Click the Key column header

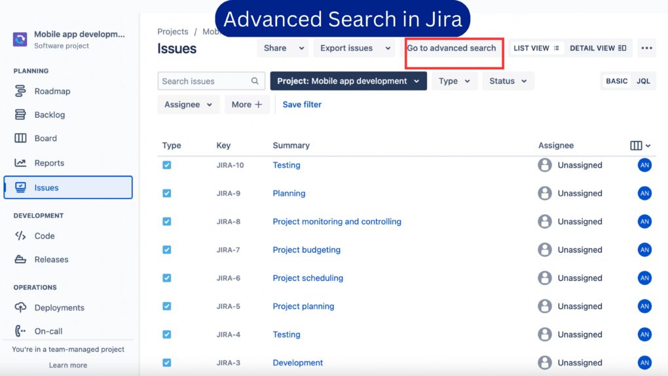223,145
